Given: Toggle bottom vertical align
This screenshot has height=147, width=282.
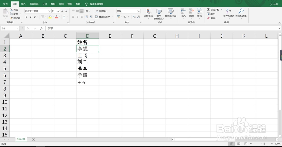Looking at the screenshot, I should (81, 11).
